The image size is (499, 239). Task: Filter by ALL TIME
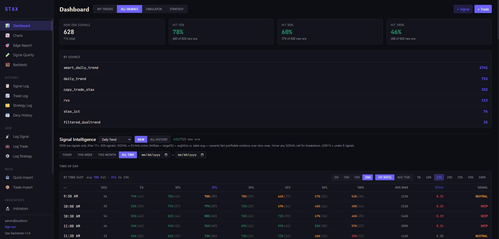point(128,155)
